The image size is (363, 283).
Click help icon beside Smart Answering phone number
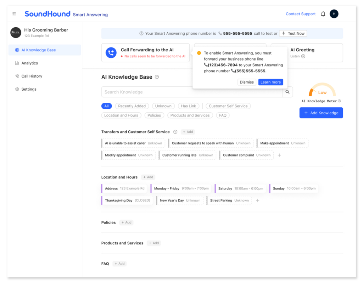pos(141,34)
